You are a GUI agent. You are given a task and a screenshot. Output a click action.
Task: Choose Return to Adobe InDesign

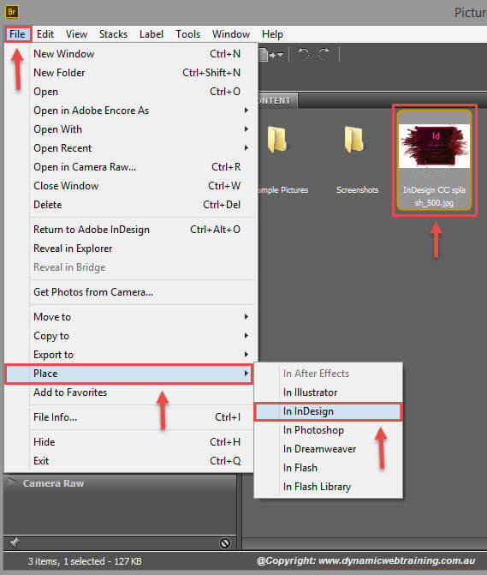pyautogui.click(x=129, y=230)
